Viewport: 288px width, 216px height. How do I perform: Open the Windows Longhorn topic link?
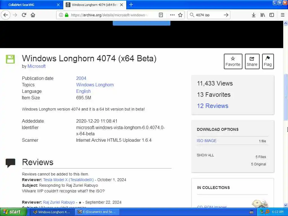click(95, 85)
